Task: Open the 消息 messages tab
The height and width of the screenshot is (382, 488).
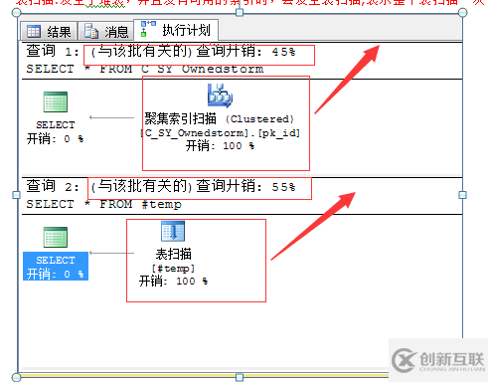Action: (x=105, y=32)
